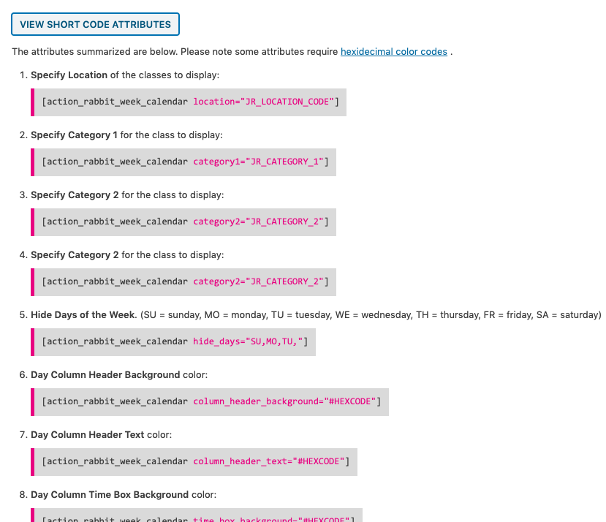Select the category2 code block under item 3
This screenshot has width=606, height=522.
coord(184,222)
